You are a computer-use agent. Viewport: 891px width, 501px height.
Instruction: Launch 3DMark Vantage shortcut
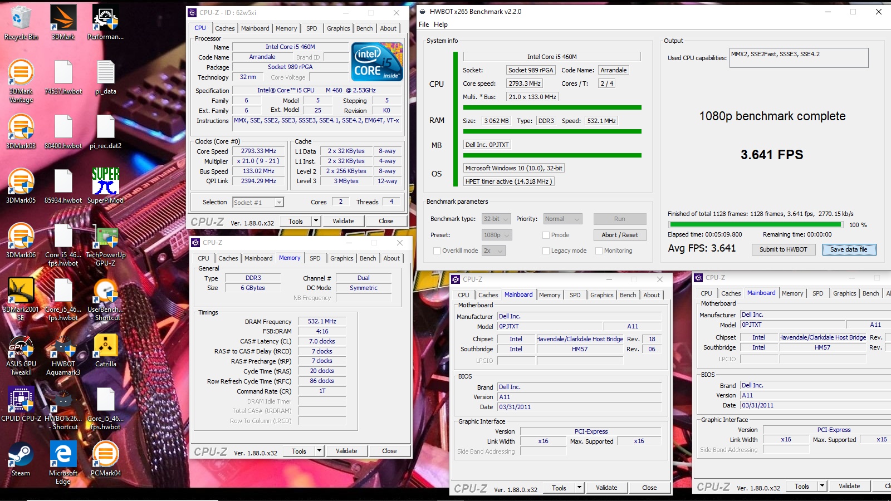21,81
